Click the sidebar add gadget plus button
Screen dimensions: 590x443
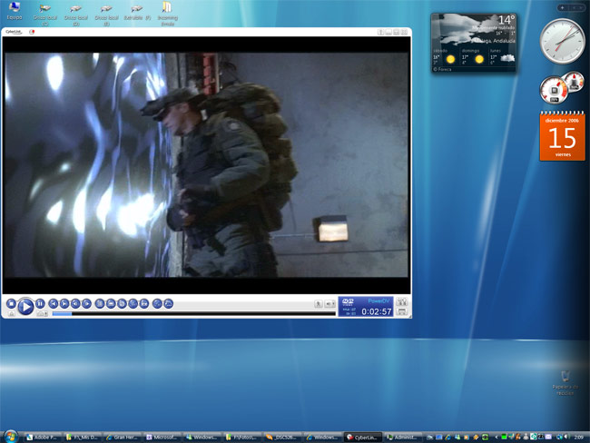562,7
